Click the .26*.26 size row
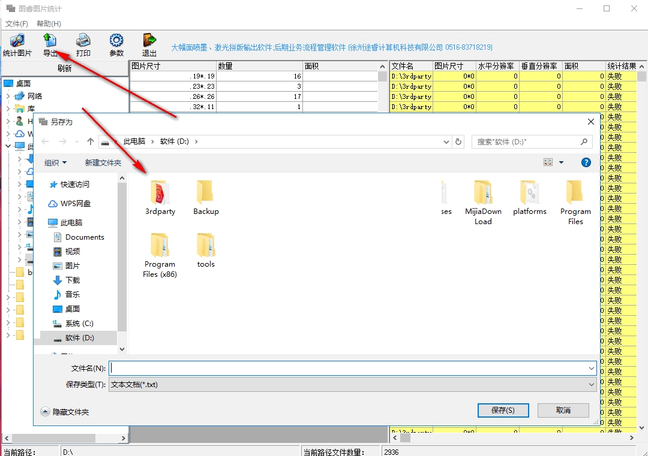The height and width of the screenshot is (456, 648). 253,96
